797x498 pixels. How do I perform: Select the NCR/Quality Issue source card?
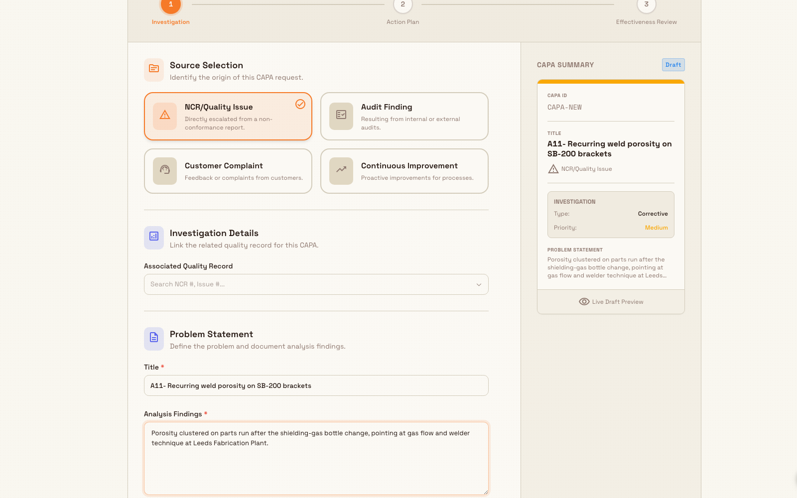[x=228, y=117]
